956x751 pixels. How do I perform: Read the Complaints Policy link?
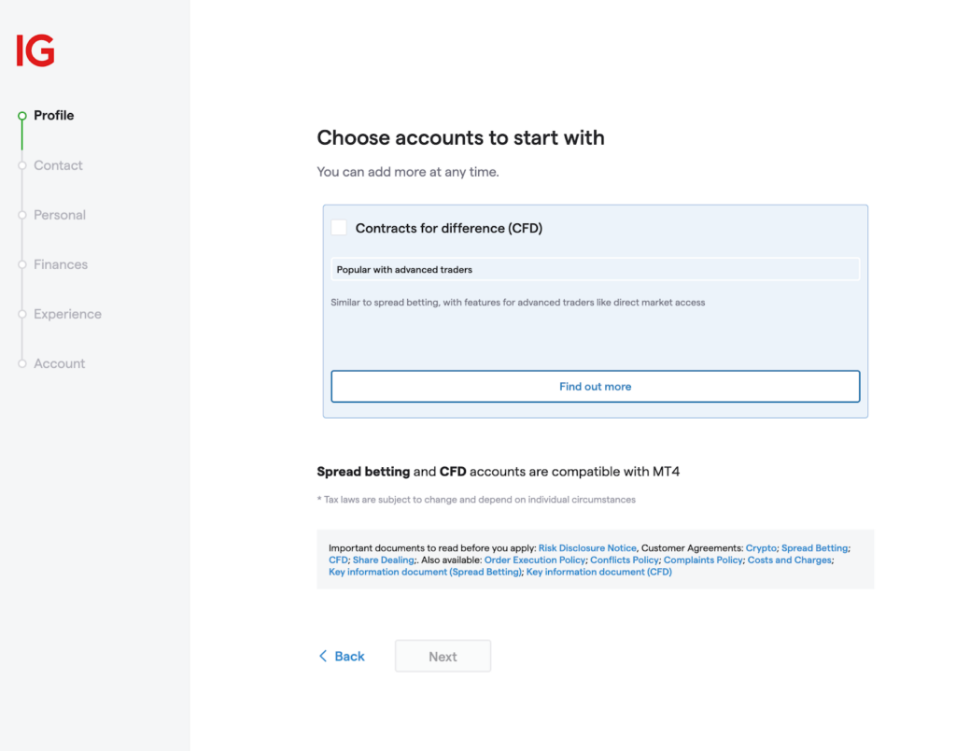[703, 560]
